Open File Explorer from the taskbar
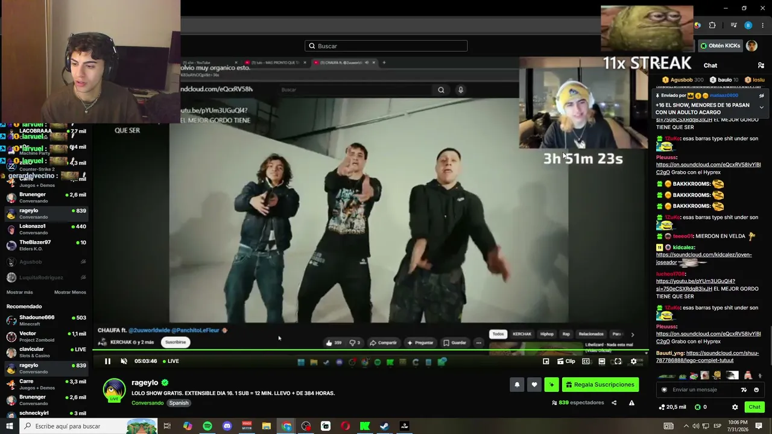The image size is (772, 434). click(x=266, y=426)
